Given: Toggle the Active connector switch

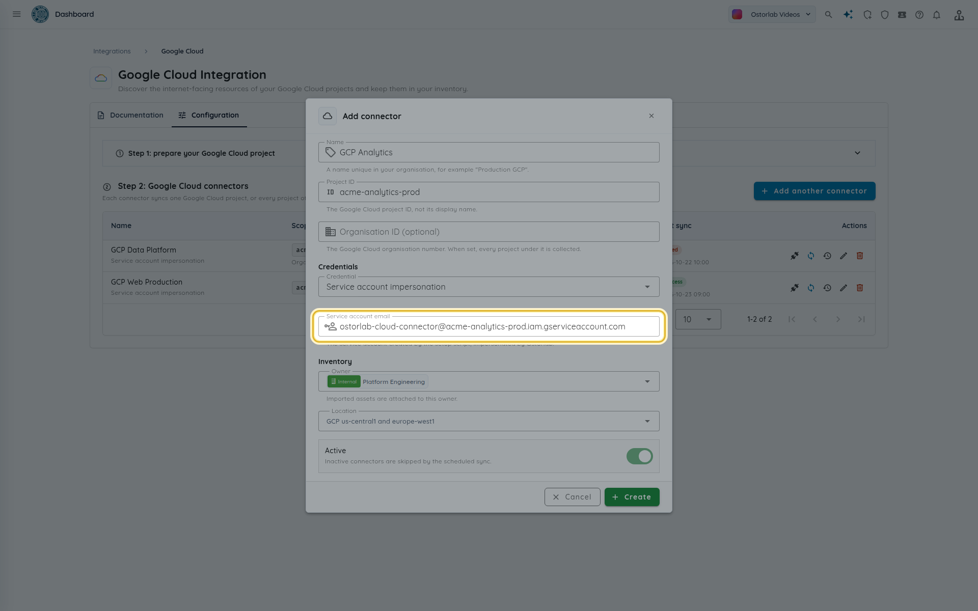Looking at the screenshot, I should [640, 456].
